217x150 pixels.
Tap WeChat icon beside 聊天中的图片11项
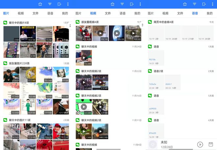[x=5, y=120]
